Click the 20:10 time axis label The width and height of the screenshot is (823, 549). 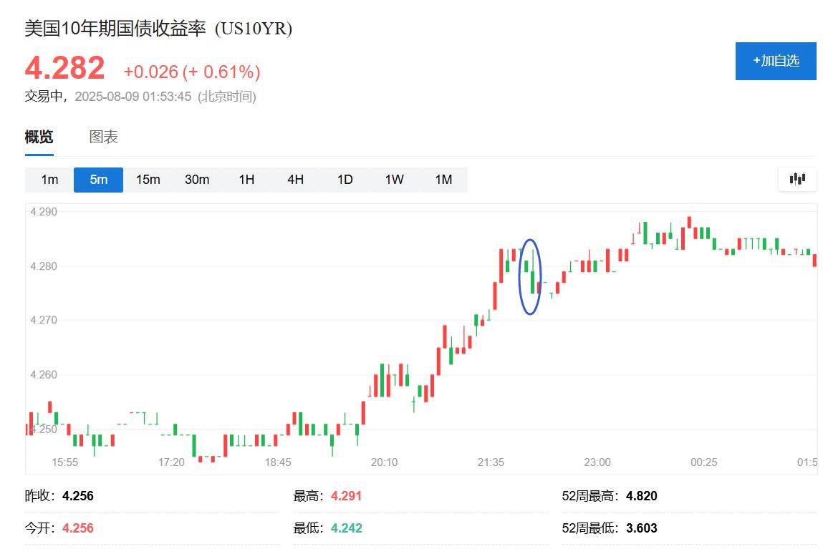[384, 462]
